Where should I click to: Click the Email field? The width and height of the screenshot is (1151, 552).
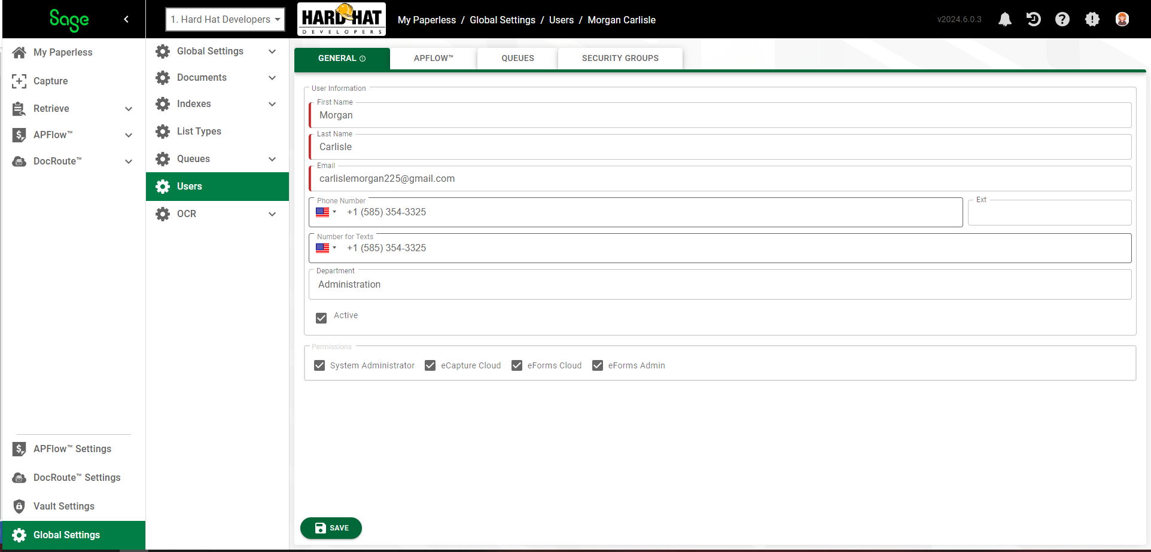[x=720, y=178]
